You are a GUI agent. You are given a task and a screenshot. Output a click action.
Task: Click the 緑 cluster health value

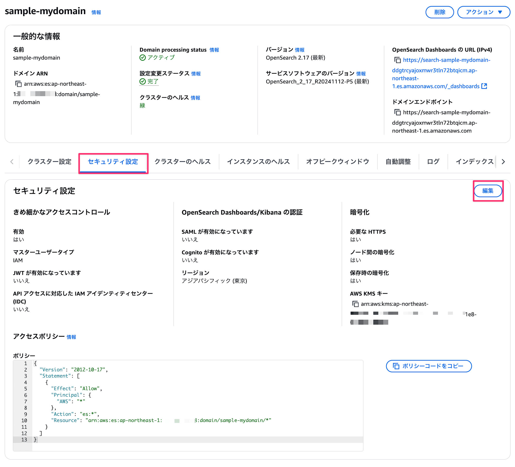pyautogui.click(x=142, y=105)
